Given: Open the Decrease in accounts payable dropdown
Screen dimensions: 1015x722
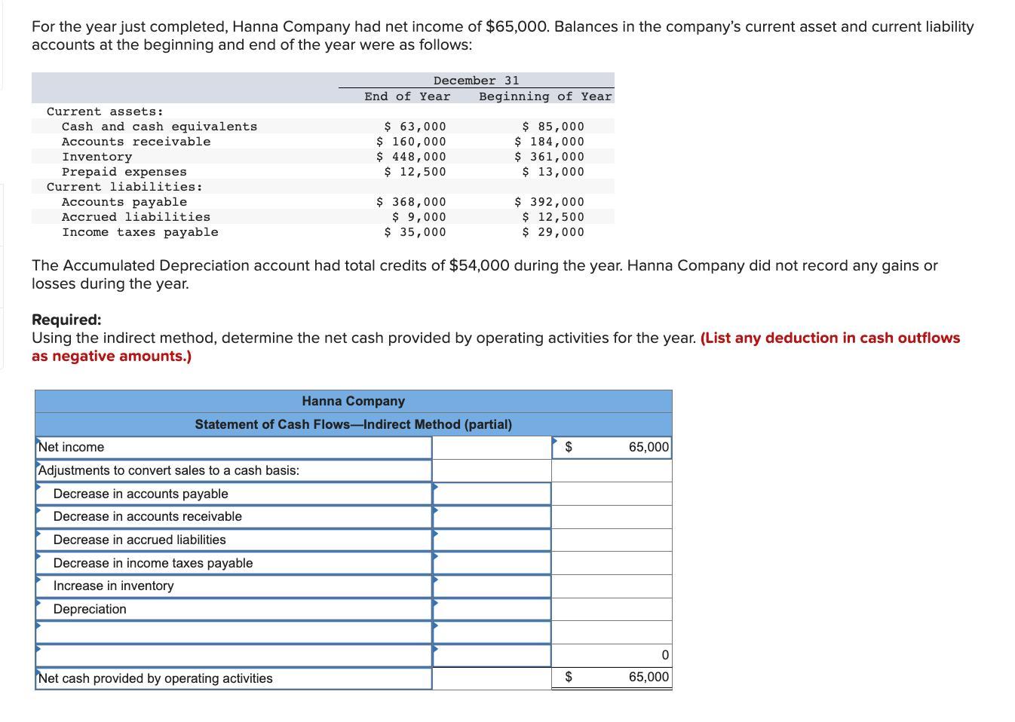Looking at the screenshot, I should [234, 494].
